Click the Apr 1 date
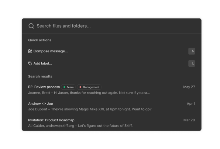This screenshot has width=220, height=149. point(191,104)
